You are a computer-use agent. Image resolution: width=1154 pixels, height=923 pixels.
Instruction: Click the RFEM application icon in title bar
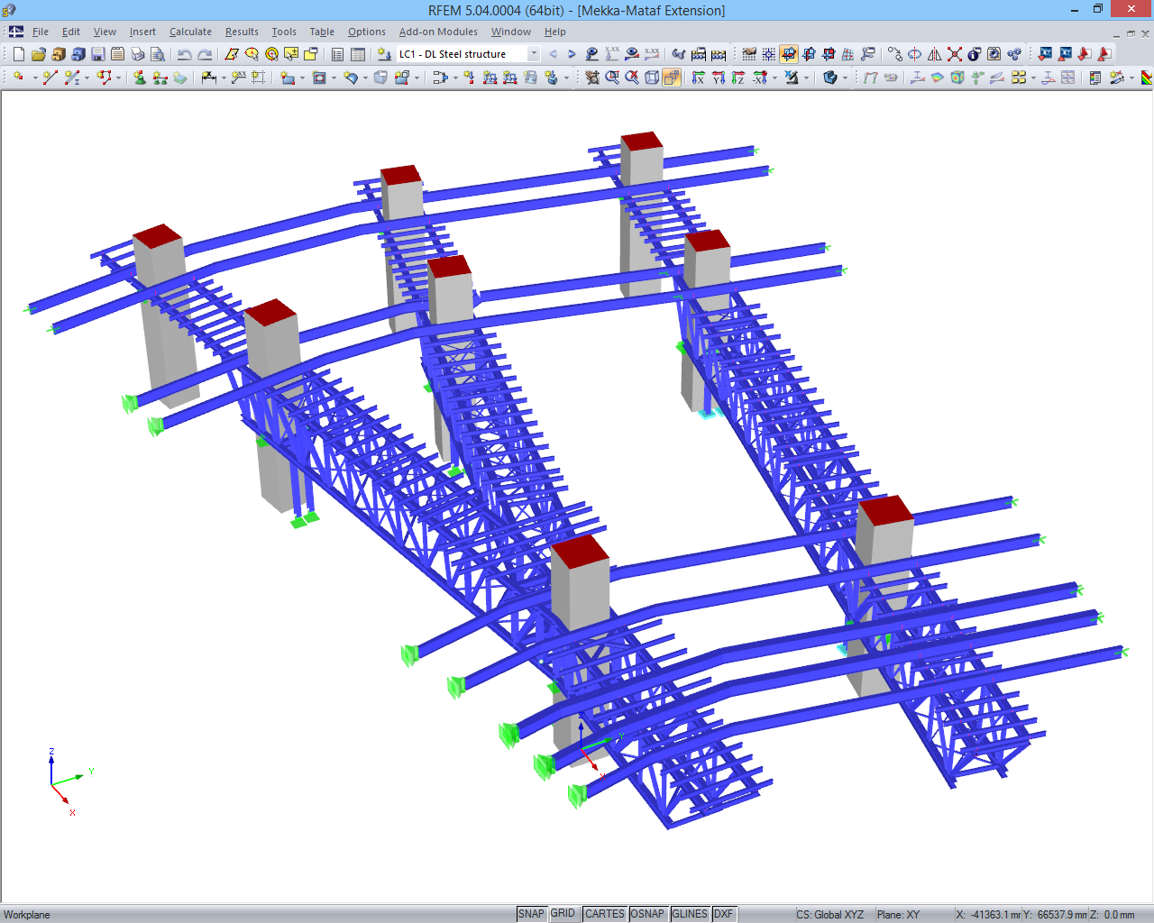pyautogui.click(x=9, y=10)
